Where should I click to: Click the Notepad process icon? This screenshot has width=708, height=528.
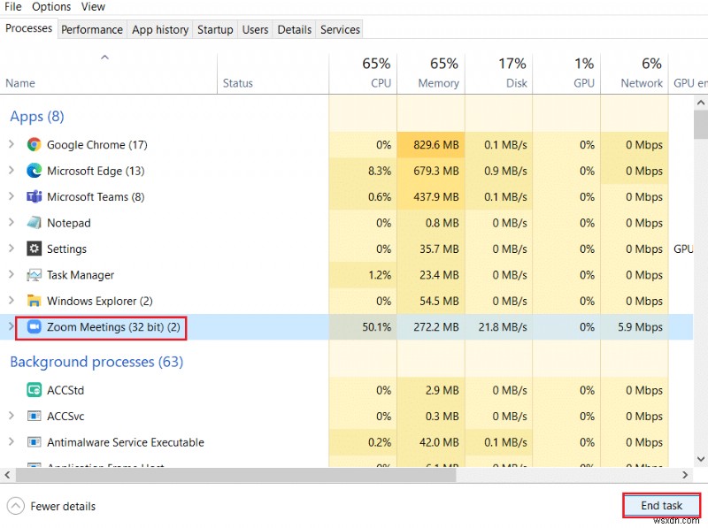(34, 223)
